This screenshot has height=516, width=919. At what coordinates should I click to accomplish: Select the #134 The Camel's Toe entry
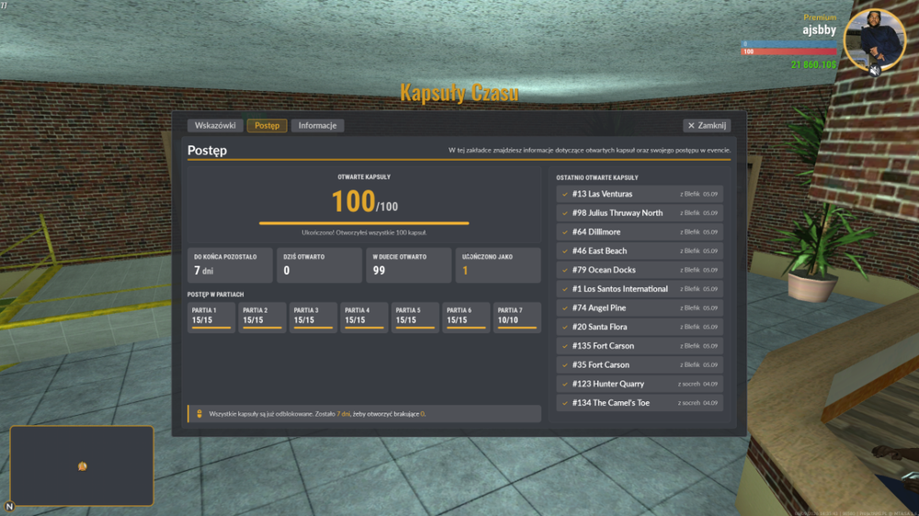click(x=640, y=403)
